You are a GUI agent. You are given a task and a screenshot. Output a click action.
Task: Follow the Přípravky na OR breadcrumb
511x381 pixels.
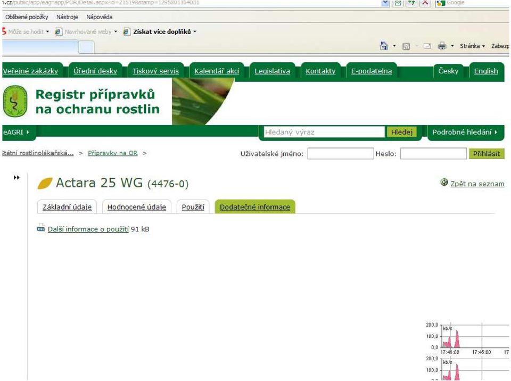[x=113, y=153]
